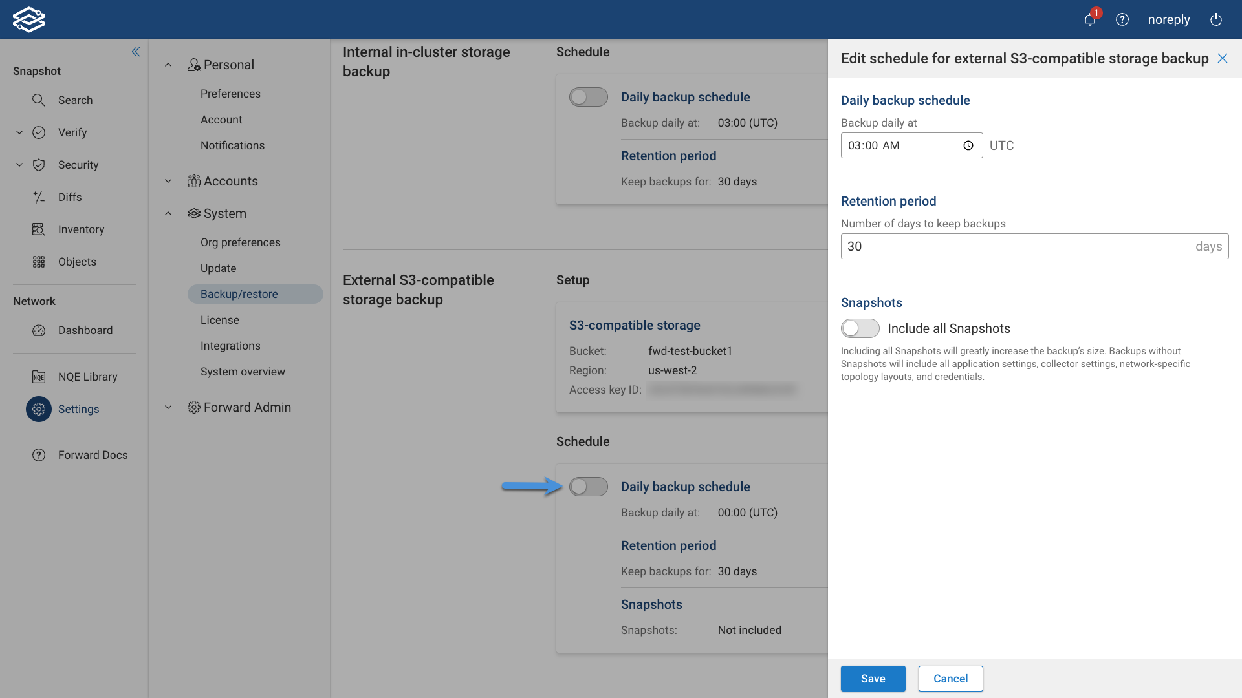
Task: Open the NQE Library
Action: [87, 377]
